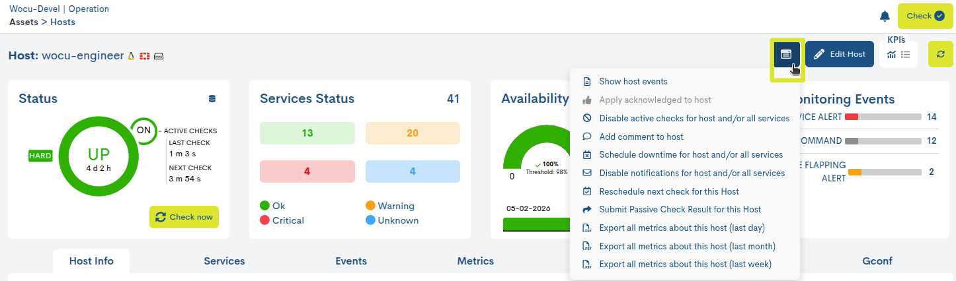Click the blue 4 Unknown services box
The height and width of the screenshot is (281, 956).
pyautogui.click(x=413, y=172)
